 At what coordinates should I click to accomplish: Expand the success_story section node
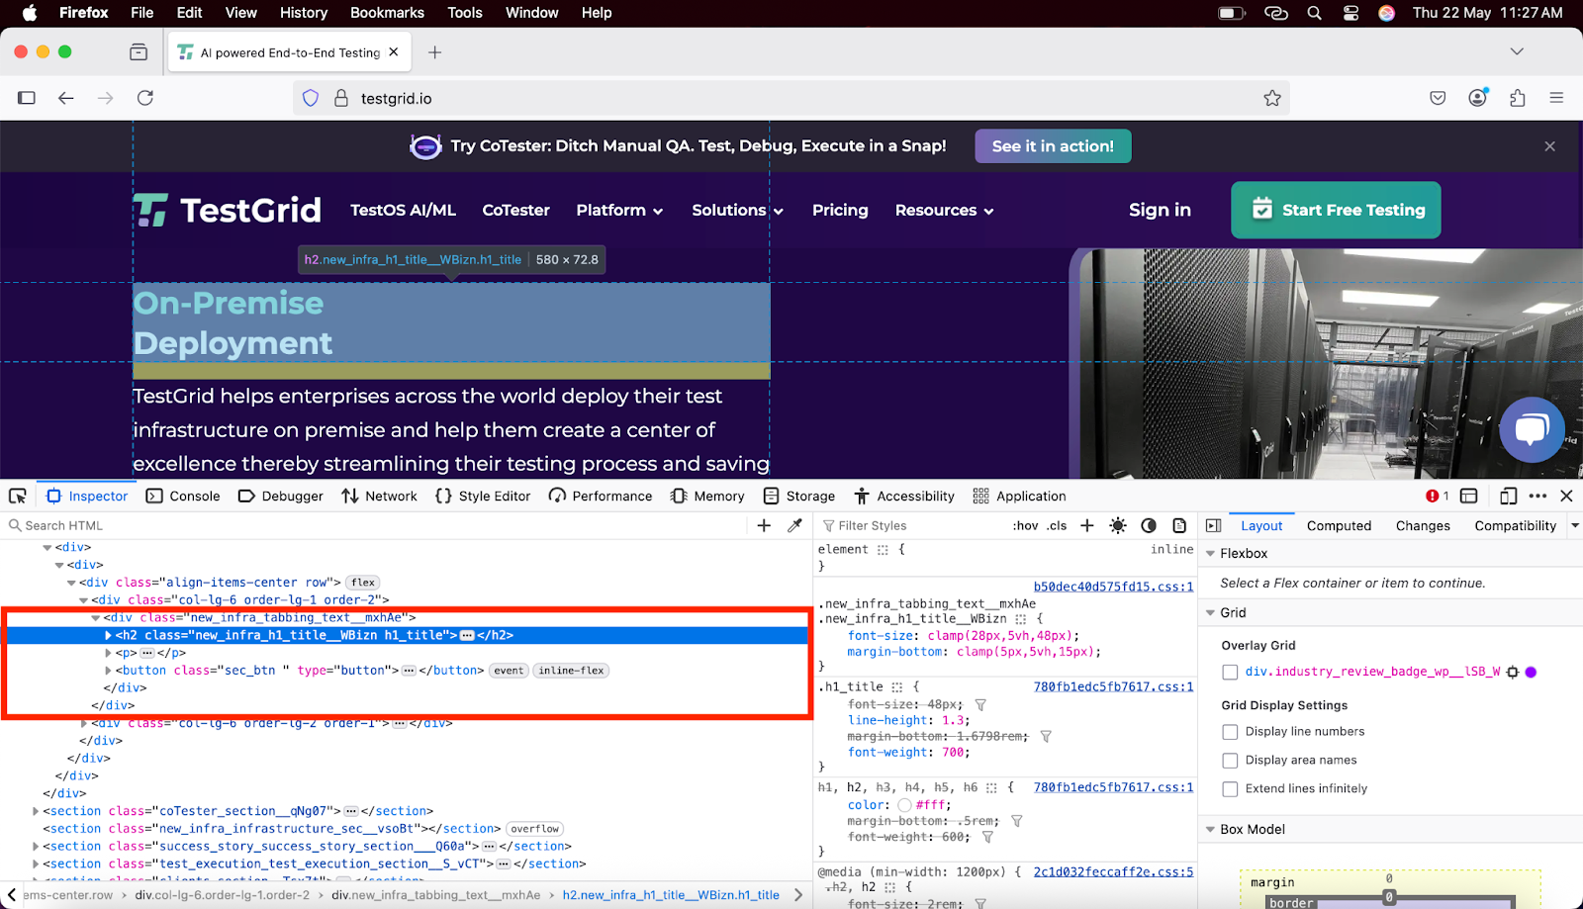(x=36, y=847)
